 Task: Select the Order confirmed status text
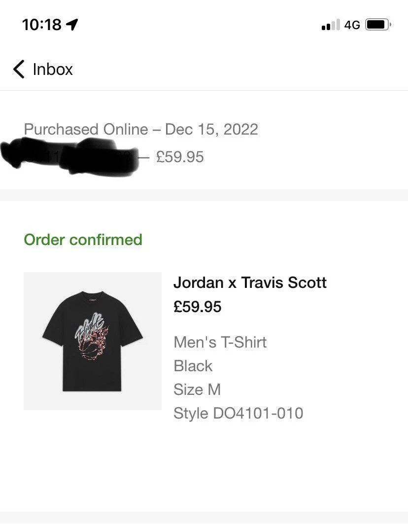pyautogui.click(x=83, y=240)
